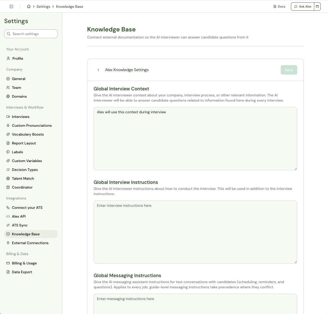328x314 pixels.
Task: Open Team settings page
Action: 31,88
